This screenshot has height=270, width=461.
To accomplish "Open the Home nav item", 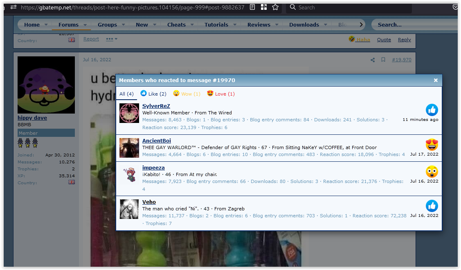I will coord(32,25).
